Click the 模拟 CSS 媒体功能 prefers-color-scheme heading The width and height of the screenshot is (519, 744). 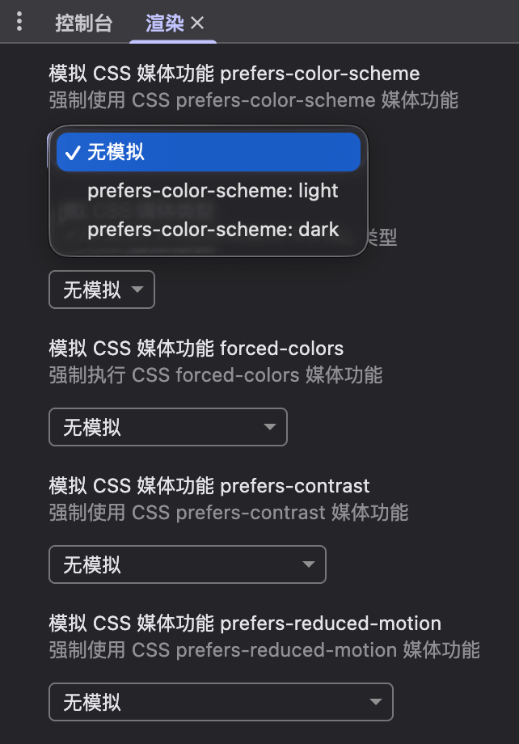[233, 74]
